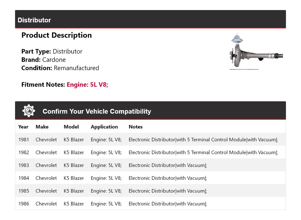Viewport: 301px width, 220px height.
Task: Click the Distributor title bar
Action: point(34,20)
